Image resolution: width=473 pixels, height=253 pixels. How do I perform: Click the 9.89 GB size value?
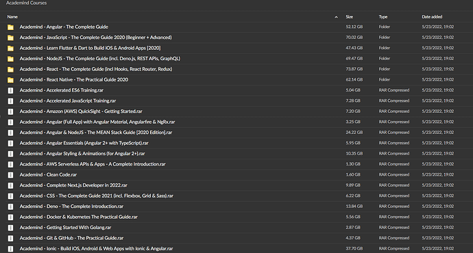[353, 185]
